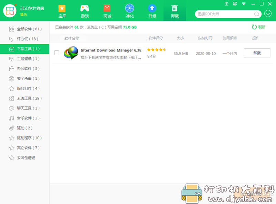Sort by 软件评分 column header

156,38
